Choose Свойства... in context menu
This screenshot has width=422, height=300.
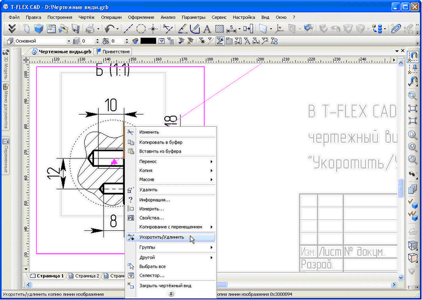point(171,218)
